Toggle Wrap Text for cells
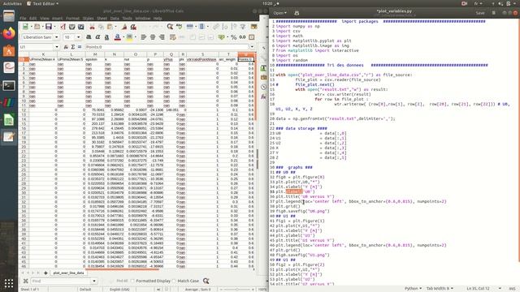This screenshot has width=520, height=292. (172, 37)
